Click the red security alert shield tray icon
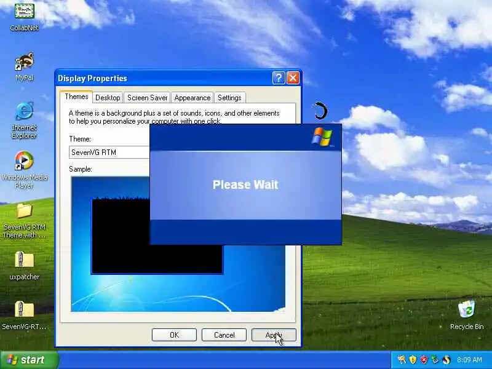Image resolution: width=492 pixels, height=369 pixels. 424,359
